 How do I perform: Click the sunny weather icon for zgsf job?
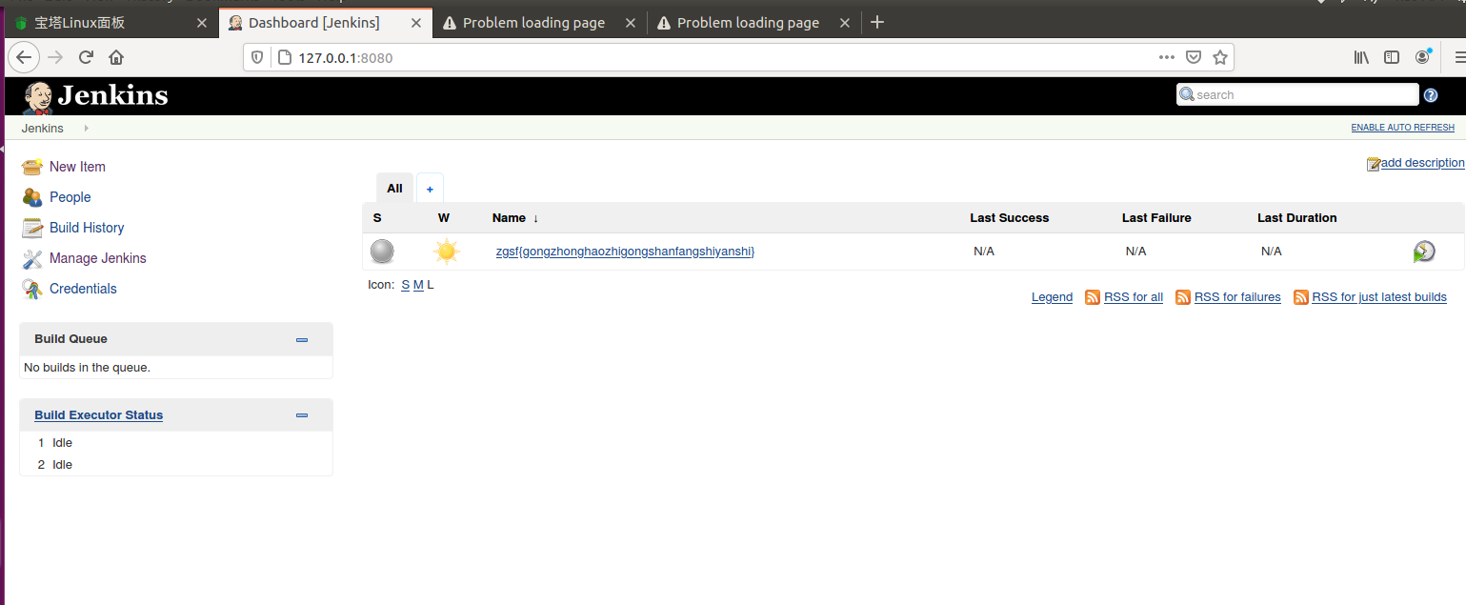tap(446, 252)
